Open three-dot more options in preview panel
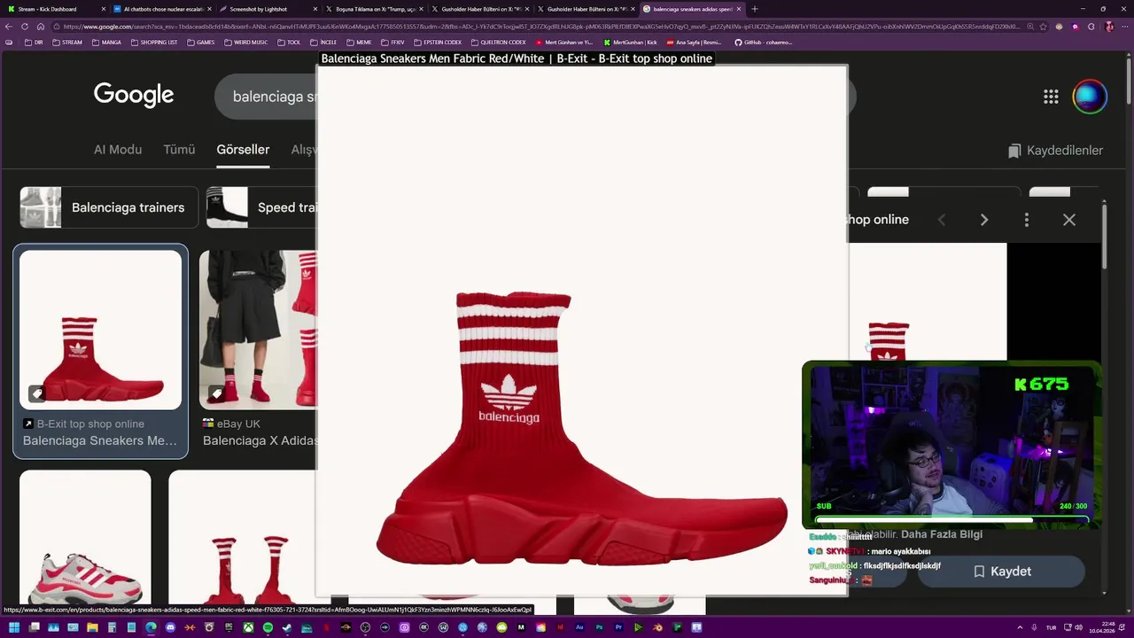Image resolution: width=1134 pixels, height=638 pixels. 1027,220
